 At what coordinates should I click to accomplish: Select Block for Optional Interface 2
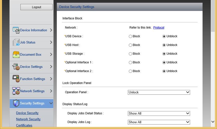pyautogui.click(x=130, y=71)
